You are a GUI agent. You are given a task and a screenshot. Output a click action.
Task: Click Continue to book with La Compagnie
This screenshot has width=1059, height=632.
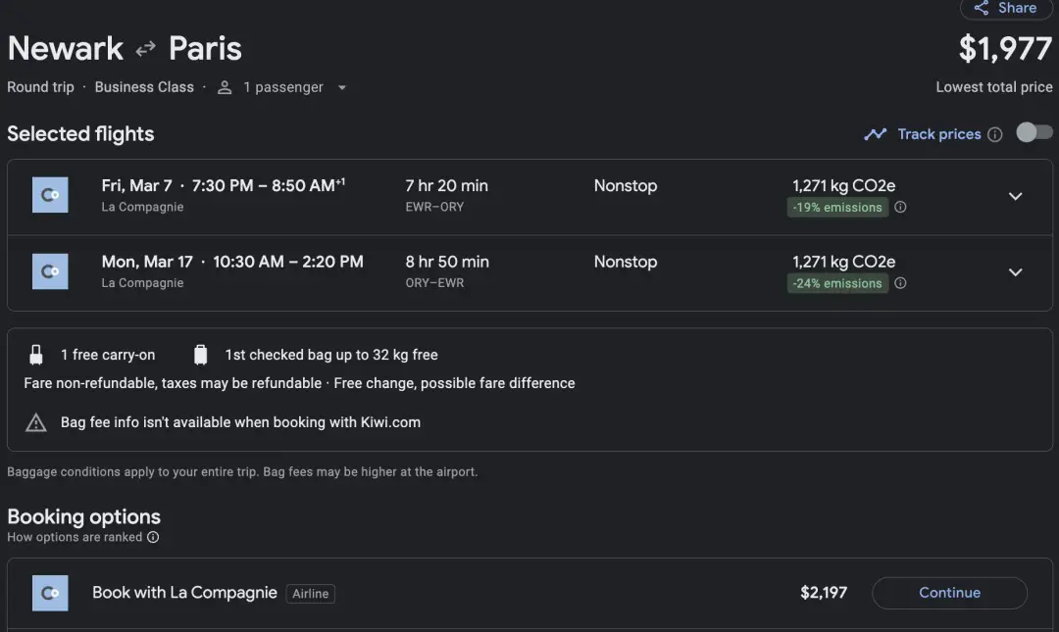[x=948, y=593]
